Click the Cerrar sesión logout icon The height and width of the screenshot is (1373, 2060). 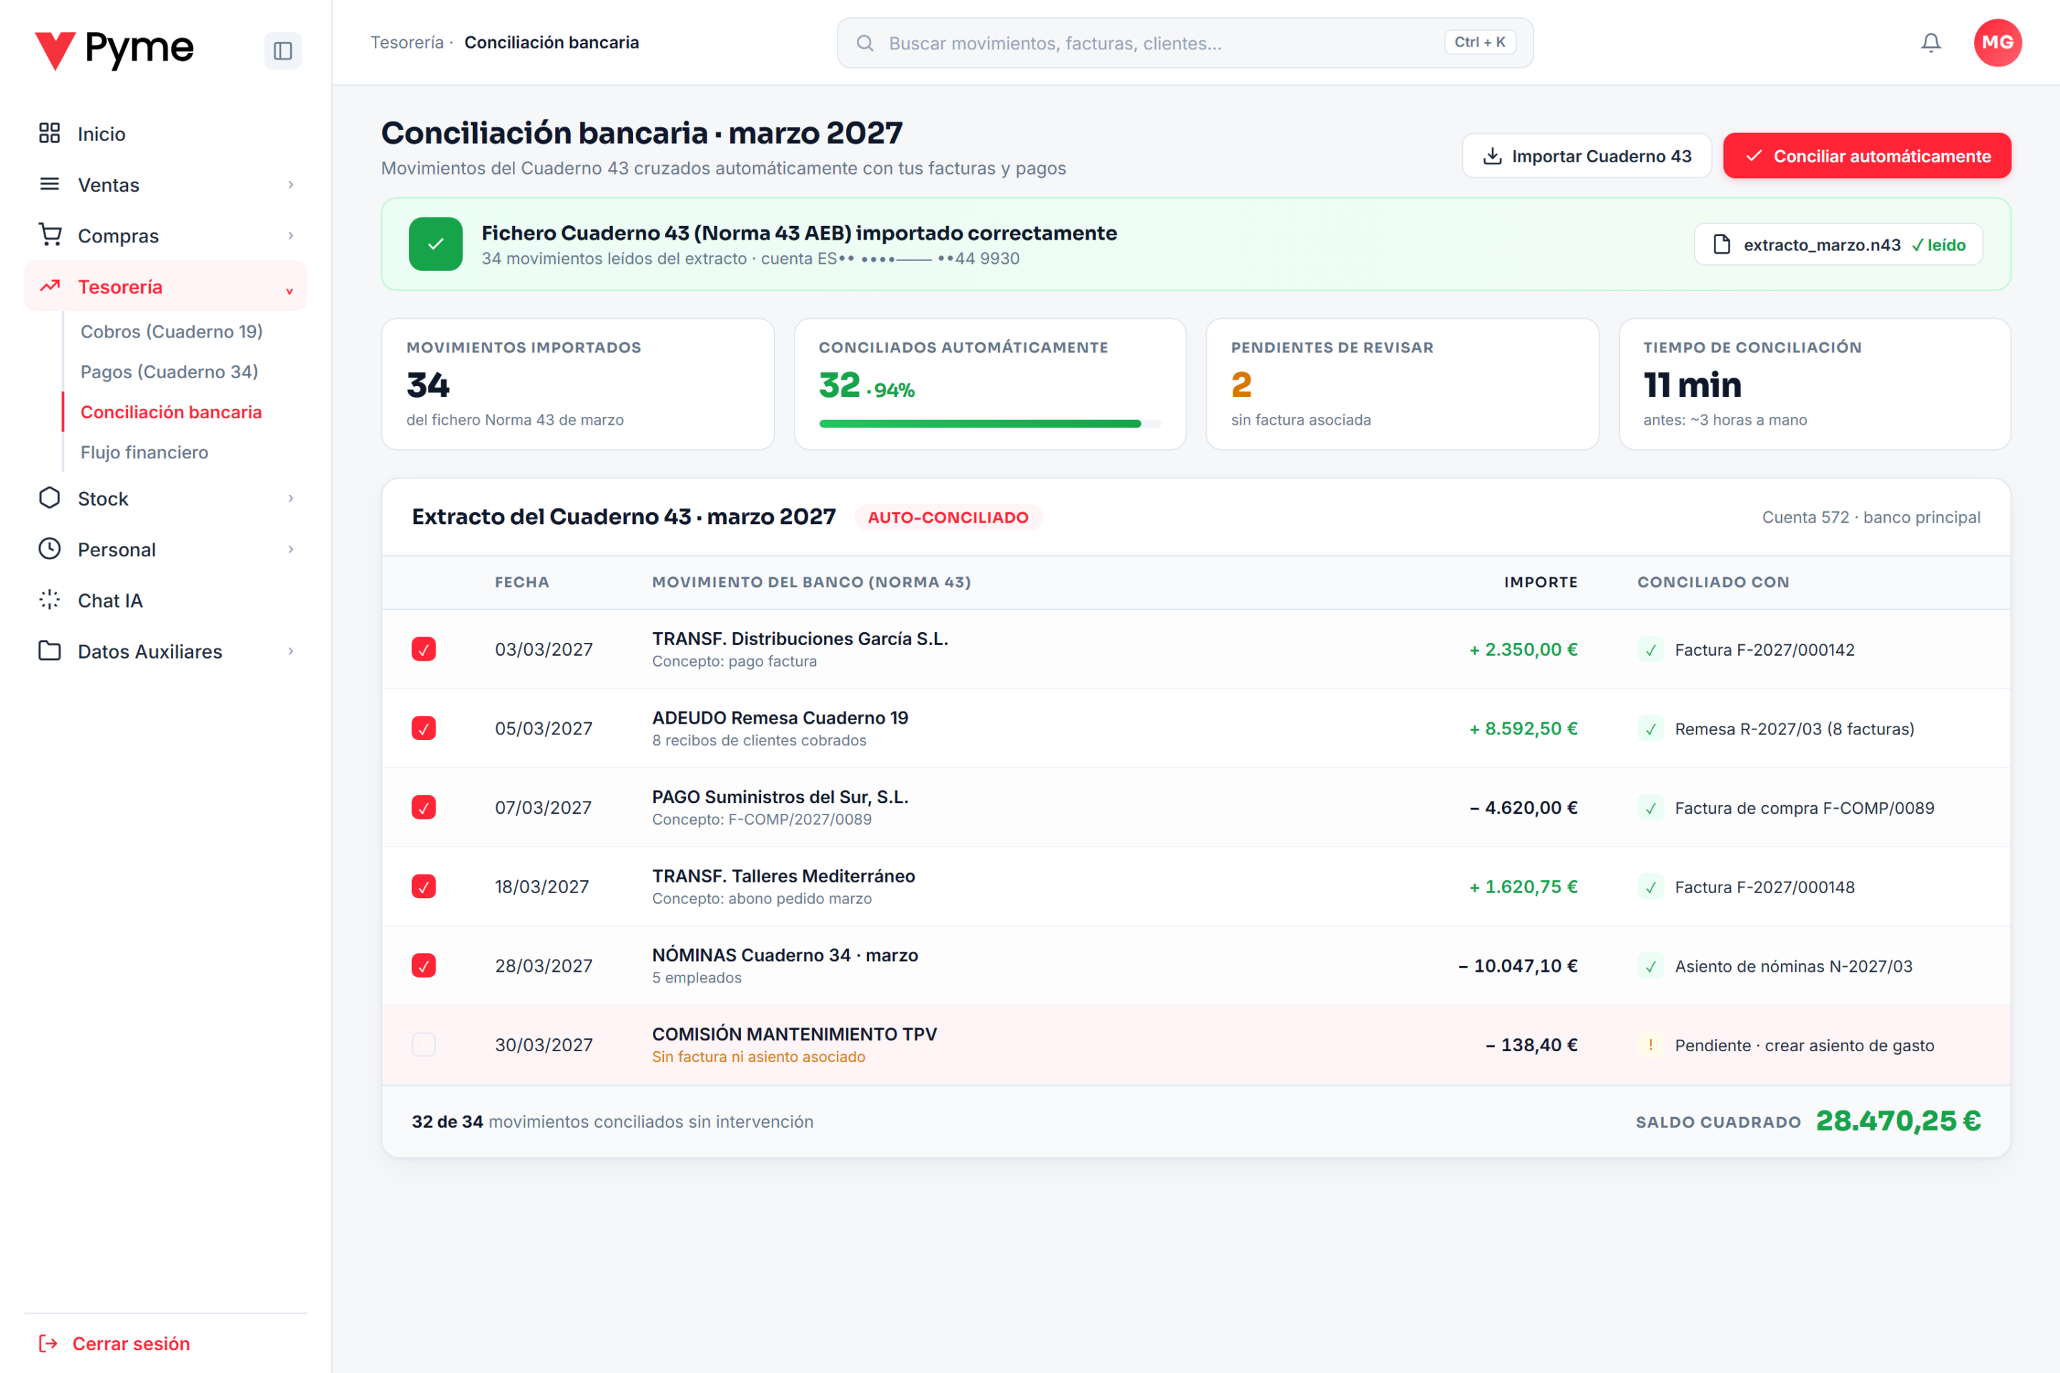pyautogui.click(x=48, y=1343)
